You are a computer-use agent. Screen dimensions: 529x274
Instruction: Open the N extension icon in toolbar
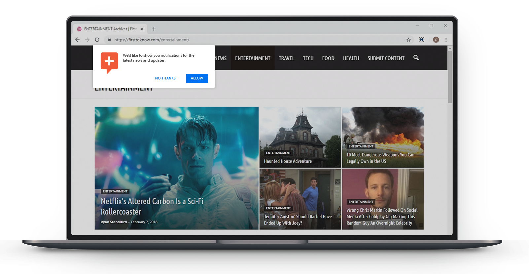coord(421,40)
